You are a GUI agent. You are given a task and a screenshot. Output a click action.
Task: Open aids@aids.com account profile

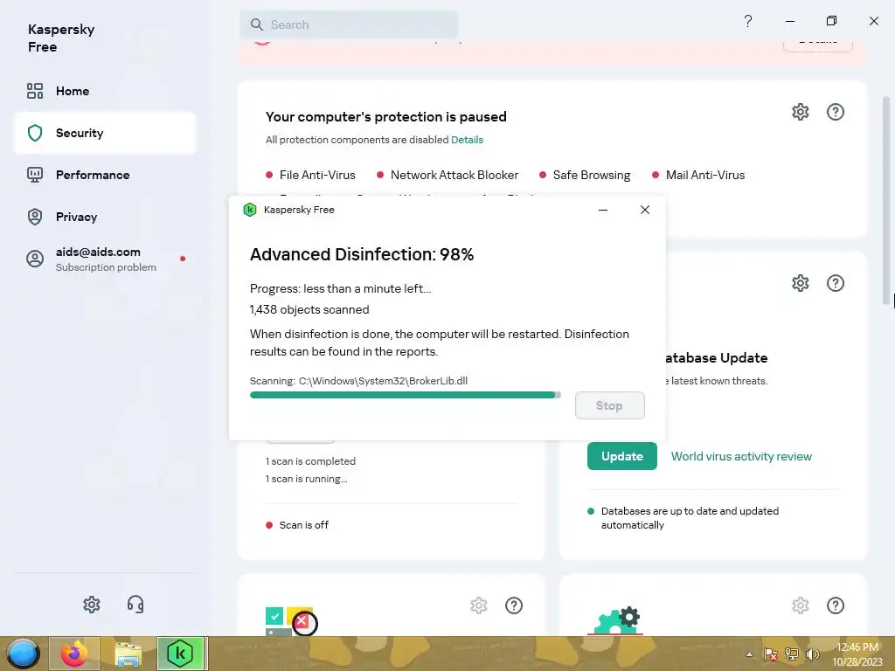point(105,259)
